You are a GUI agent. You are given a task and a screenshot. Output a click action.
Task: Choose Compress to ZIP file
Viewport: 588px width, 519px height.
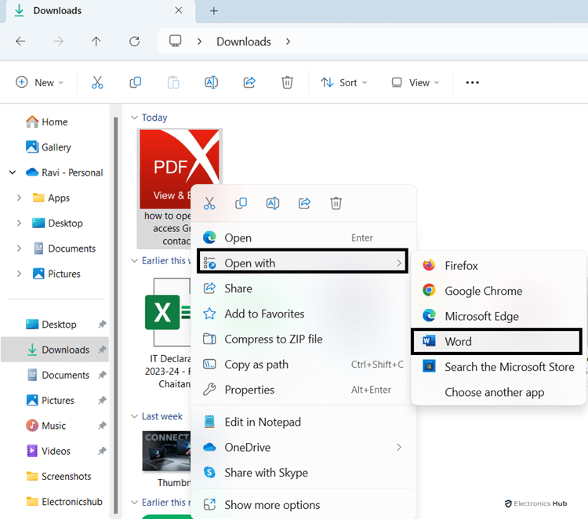point(303,339)
